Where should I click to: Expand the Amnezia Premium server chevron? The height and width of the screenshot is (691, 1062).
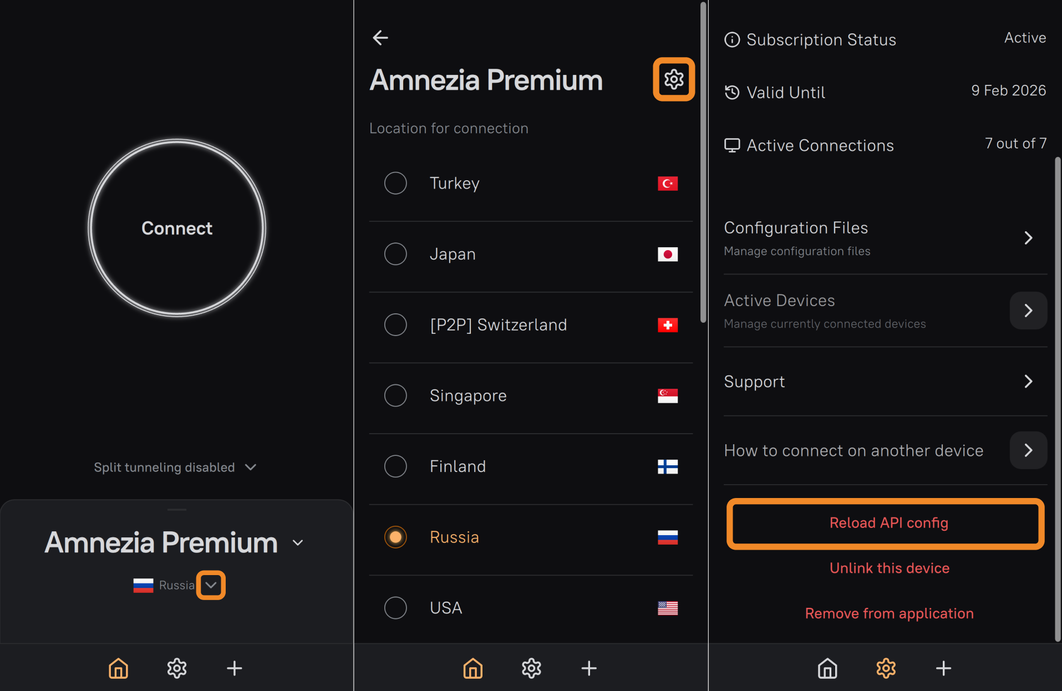click(298, 543)
